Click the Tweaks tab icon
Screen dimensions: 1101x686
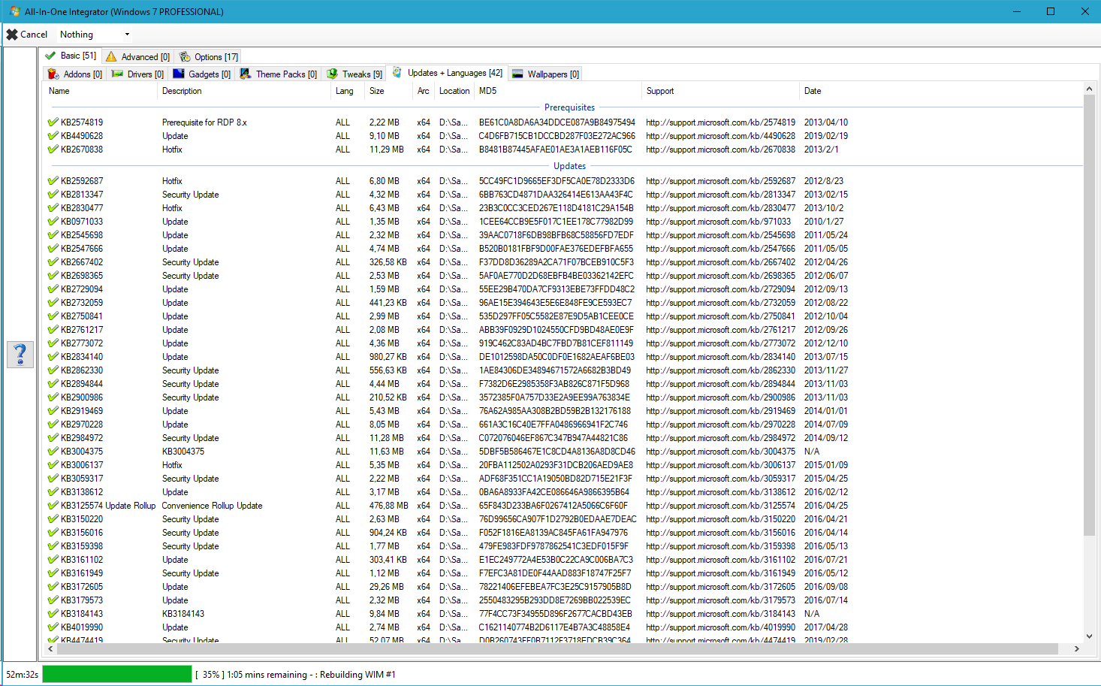332,74
